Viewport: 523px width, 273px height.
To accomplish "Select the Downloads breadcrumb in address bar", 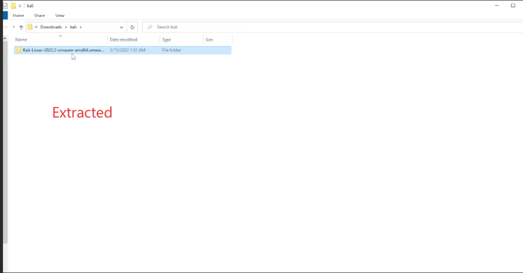I will tap(51, 27).
